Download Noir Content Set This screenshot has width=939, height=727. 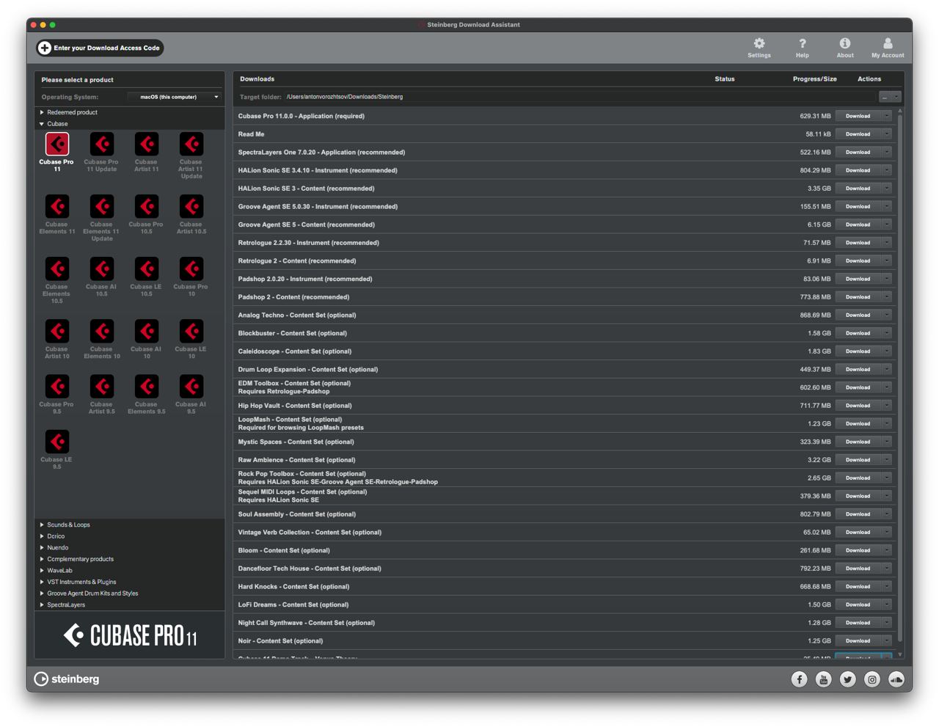[858, 641]
